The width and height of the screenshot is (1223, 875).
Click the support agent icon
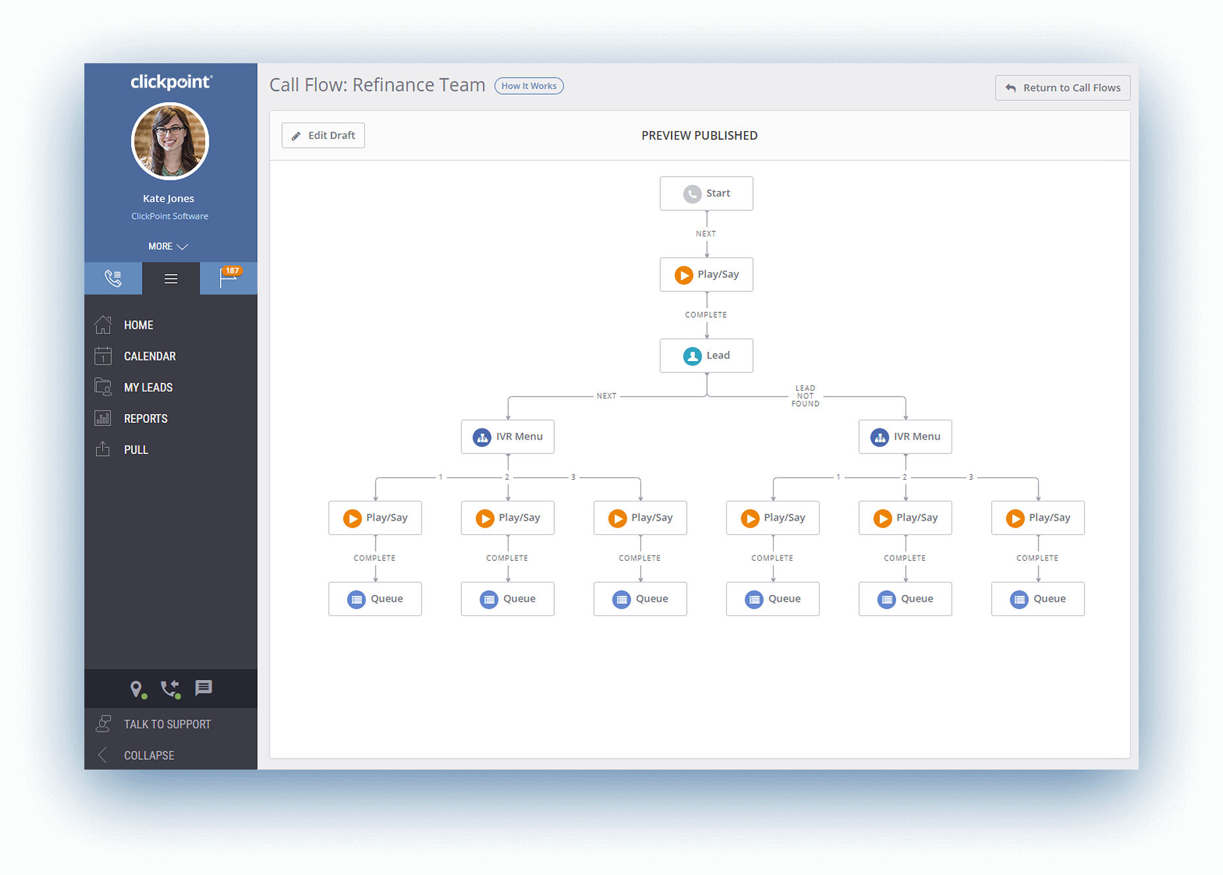[x=103, y=723]
